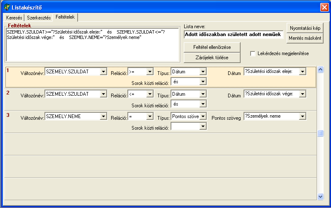Switch to the Keresés tab
The image size is (331, 208).
click(14, 18)
